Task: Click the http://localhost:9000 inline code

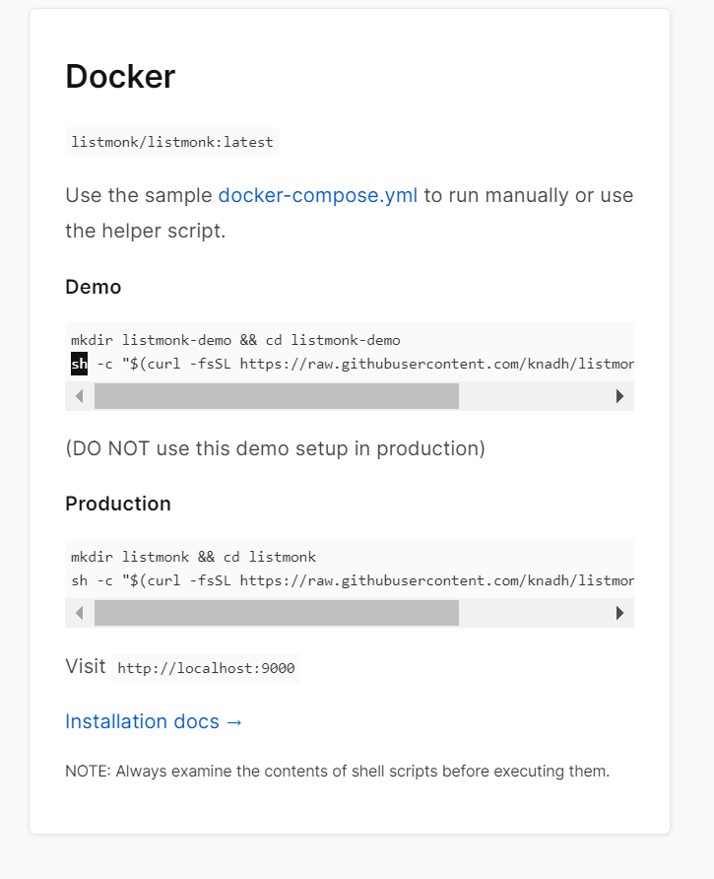Action: pyautogui.click(x=205, y=668)
